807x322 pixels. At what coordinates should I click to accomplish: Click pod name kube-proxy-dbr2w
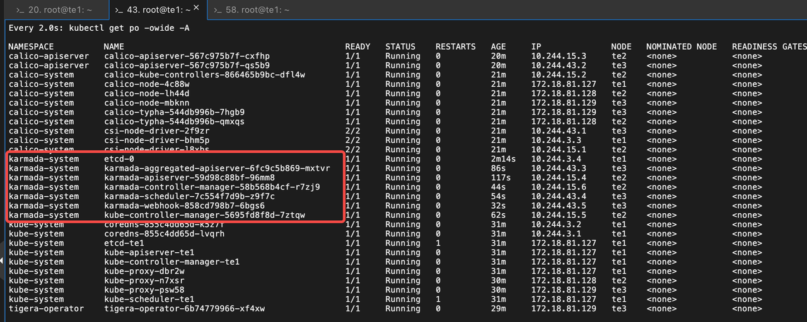click(x=144, y=271)
